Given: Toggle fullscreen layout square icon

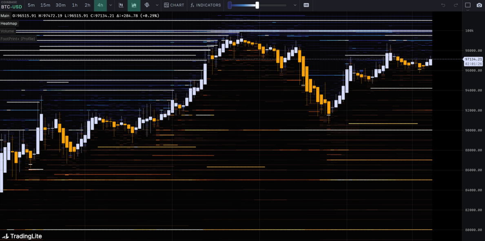Looking at the screenshot, I should [x=468, y=5].
